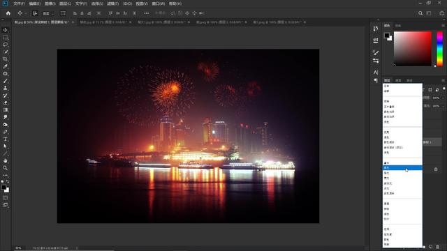Click the rainbow hue slider strip
This screenshot has height=251, width=447.
pos(440,49)
